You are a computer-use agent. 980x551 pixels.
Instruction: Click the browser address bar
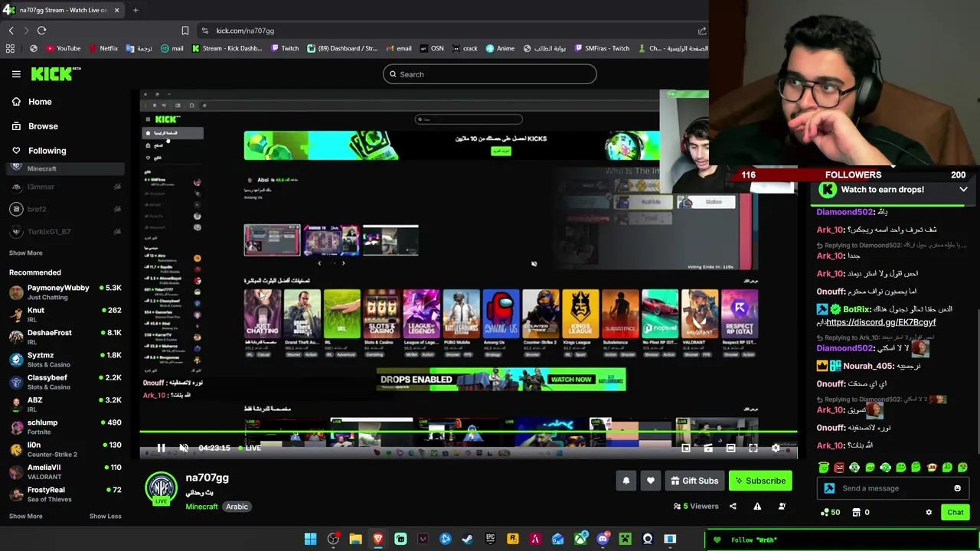[452, 31]
